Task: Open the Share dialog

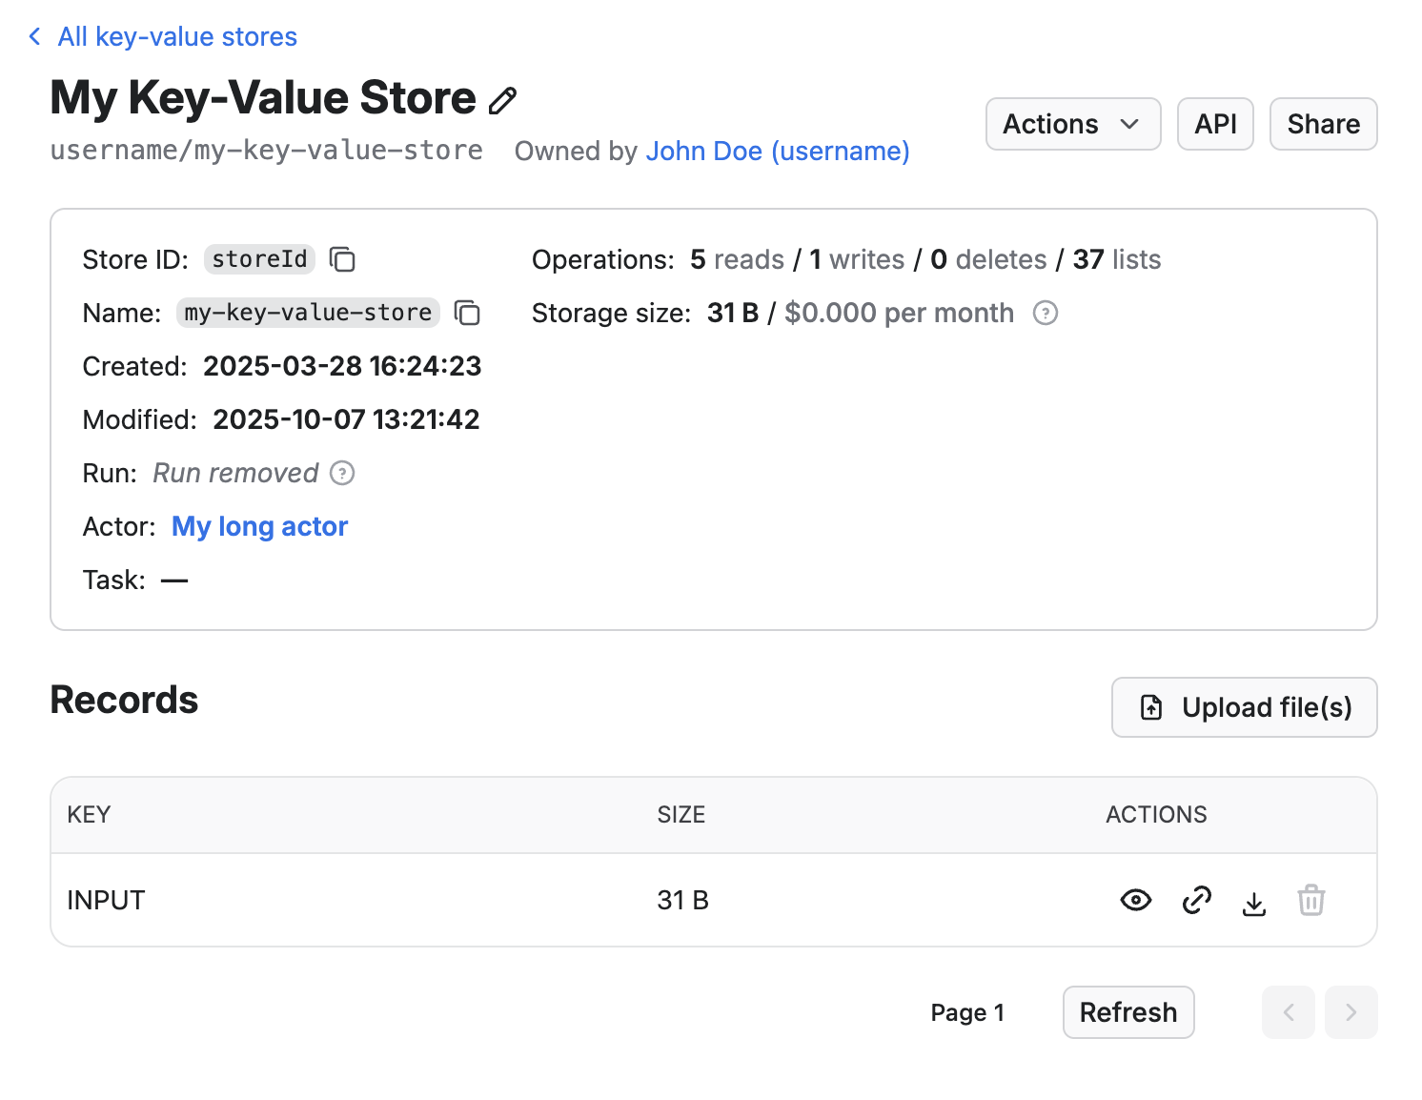Action: 1323,124
